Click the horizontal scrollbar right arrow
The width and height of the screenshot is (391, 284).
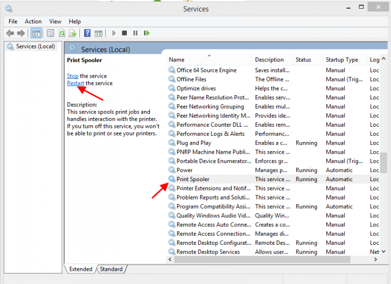(x=376, y=259)
